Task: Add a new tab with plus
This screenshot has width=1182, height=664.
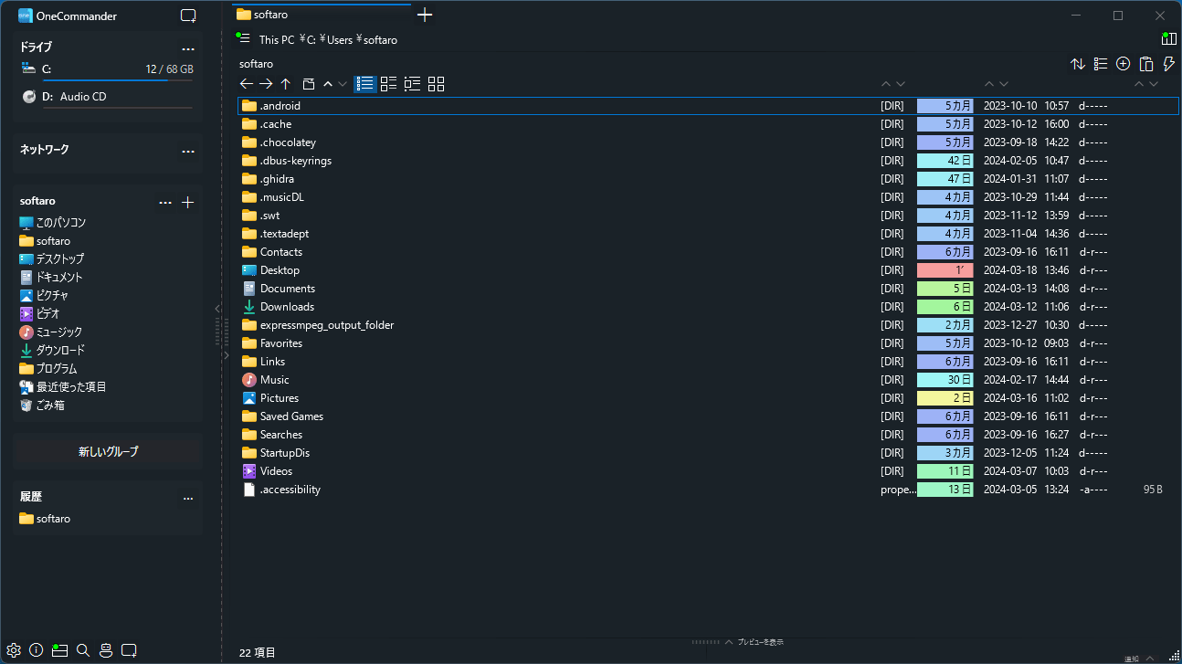Action: click(x=425, y=15)
